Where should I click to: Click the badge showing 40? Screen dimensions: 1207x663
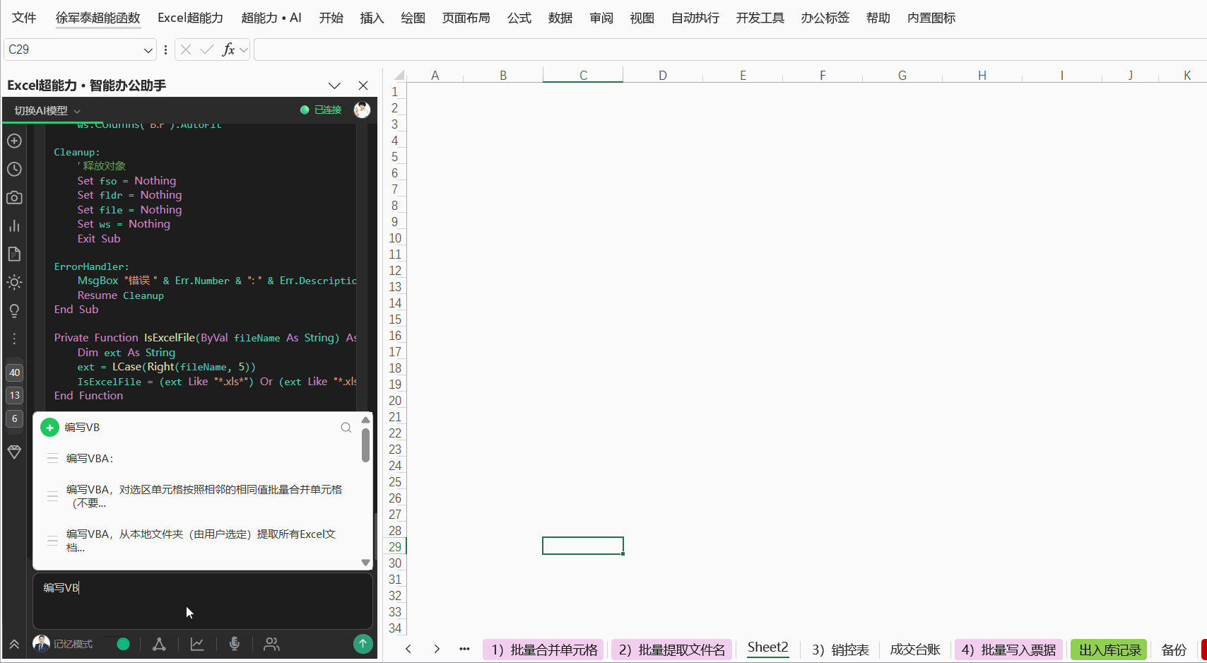click(x=14, y=372)
